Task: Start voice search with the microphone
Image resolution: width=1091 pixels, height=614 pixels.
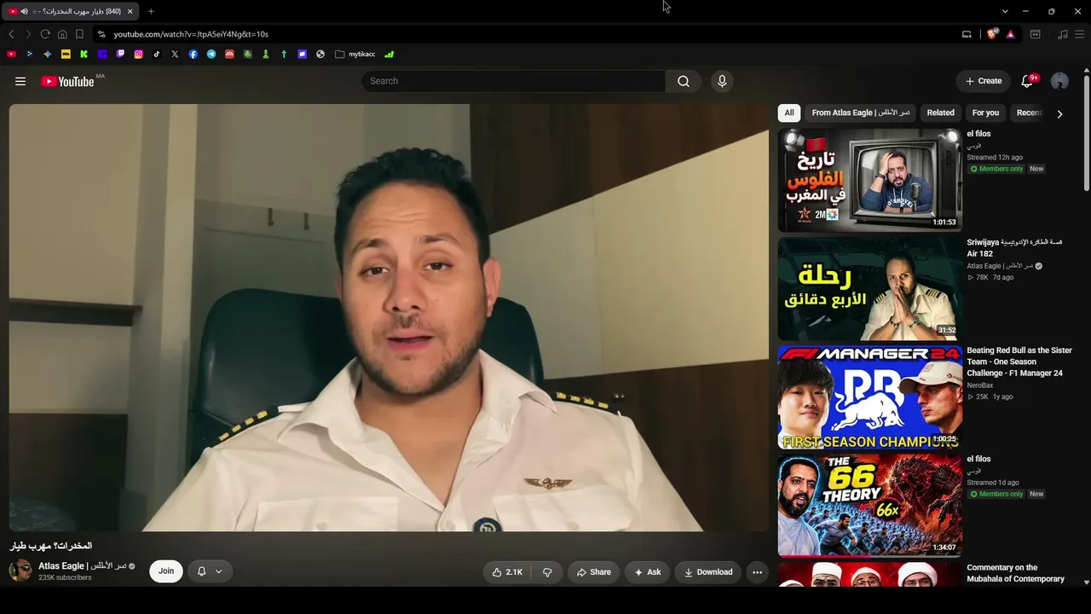Action: (x=722, y=81)
